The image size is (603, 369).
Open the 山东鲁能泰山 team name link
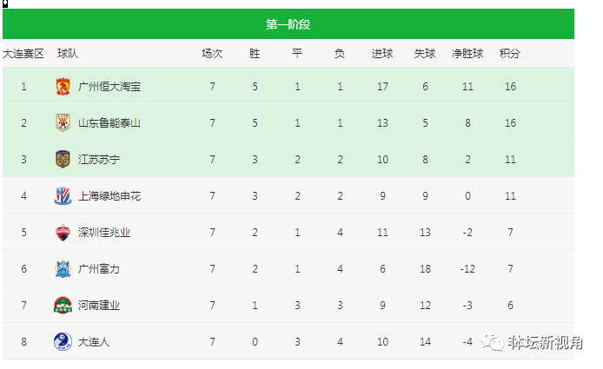point(109,123)
